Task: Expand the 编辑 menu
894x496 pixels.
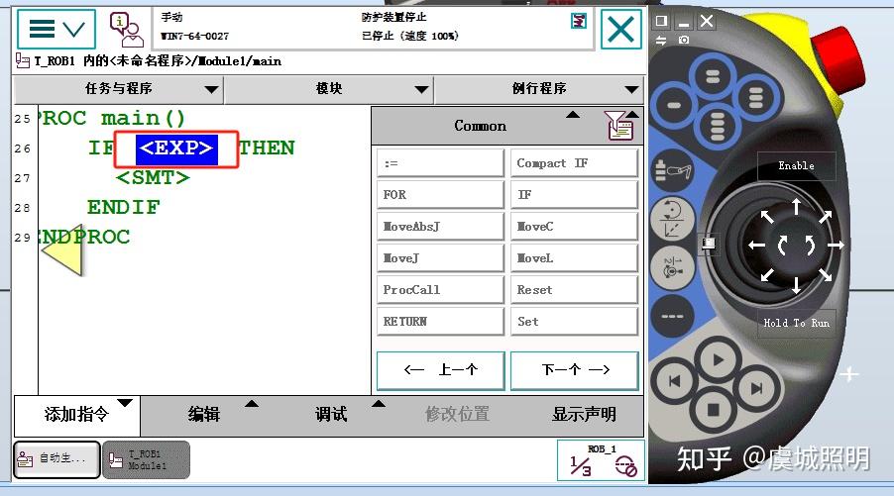Action: click(203, 414)
